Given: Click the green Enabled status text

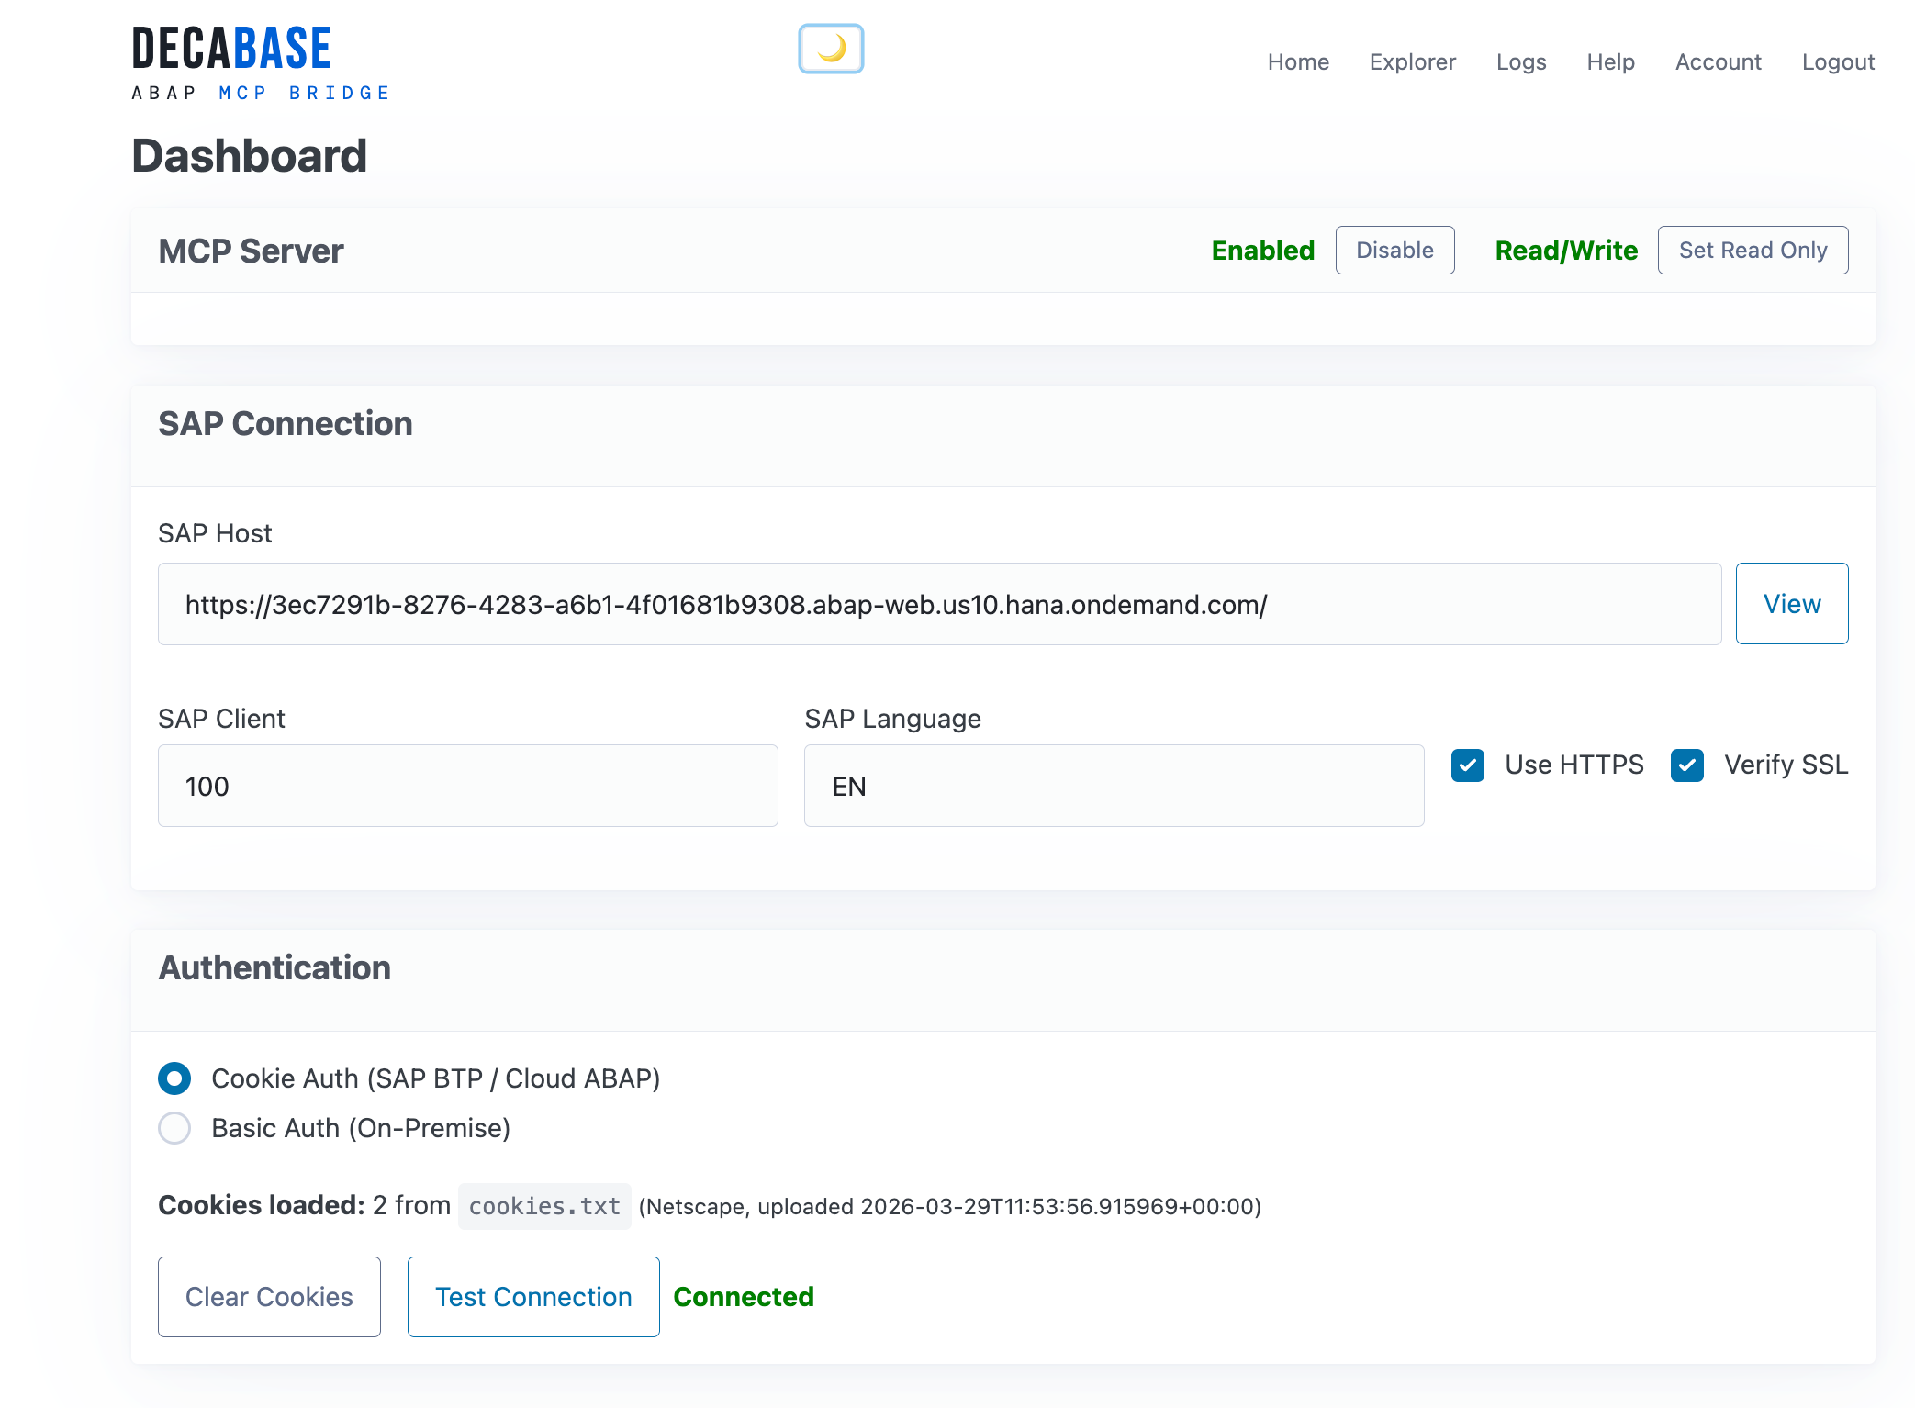Looking at the screenshot, I should coord(1263,251).
